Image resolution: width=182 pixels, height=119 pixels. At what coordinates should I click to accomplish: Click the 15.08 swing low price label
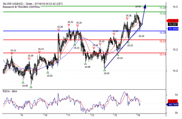coord(87,67)
